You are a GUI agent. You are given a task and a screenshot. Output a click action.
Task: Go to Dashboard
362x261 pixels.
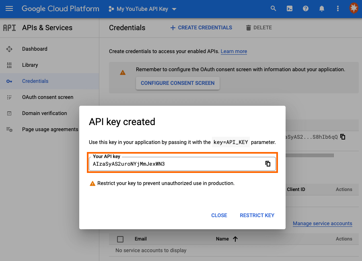point(35,49)
